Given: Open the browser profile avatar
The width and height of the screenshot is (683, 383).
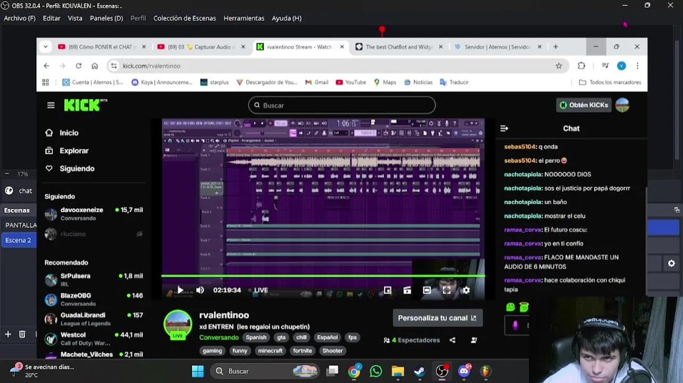Looking at the screenshot, I should click(x=621, y=66).
